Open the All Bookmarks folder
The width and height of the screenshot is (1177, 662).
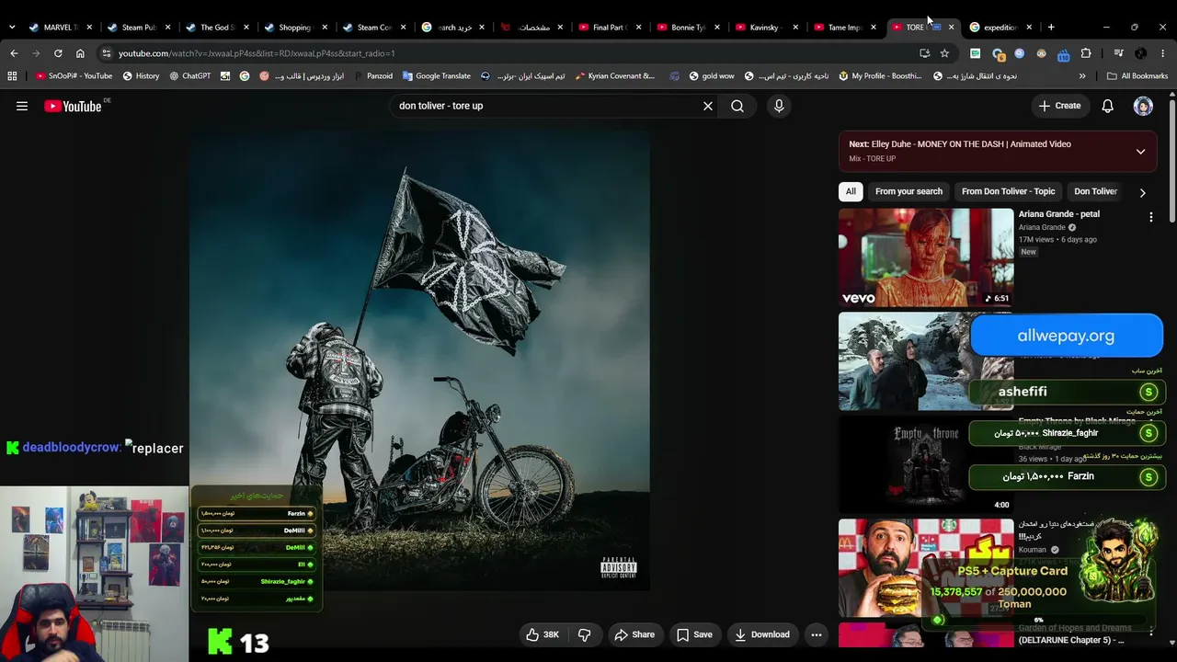(1137, 76)
